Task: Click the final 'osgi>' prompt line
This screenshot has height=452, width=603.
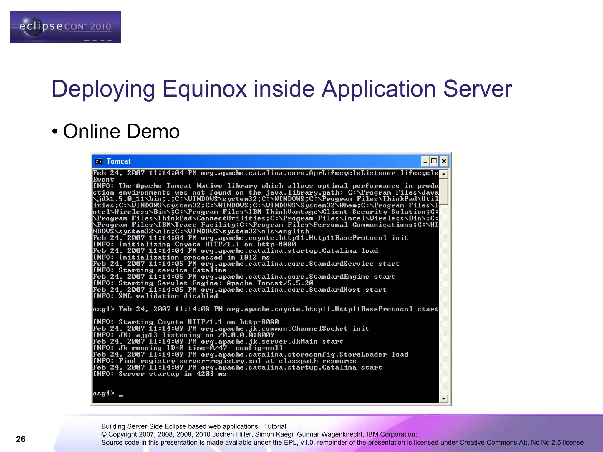Action: (x=108, y=394)
